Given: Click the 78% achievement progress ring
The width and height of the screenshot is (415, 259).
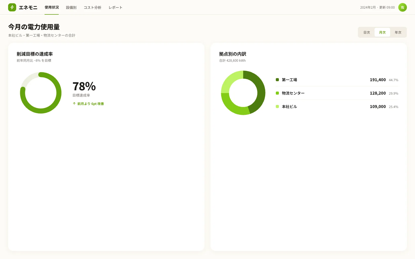Looking at the screenshot, I should (41, 93).
